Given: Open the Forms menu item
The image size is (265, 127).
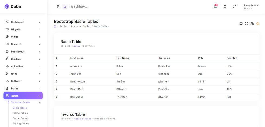Looking at the screenshot, I should [x=23, y=88].
